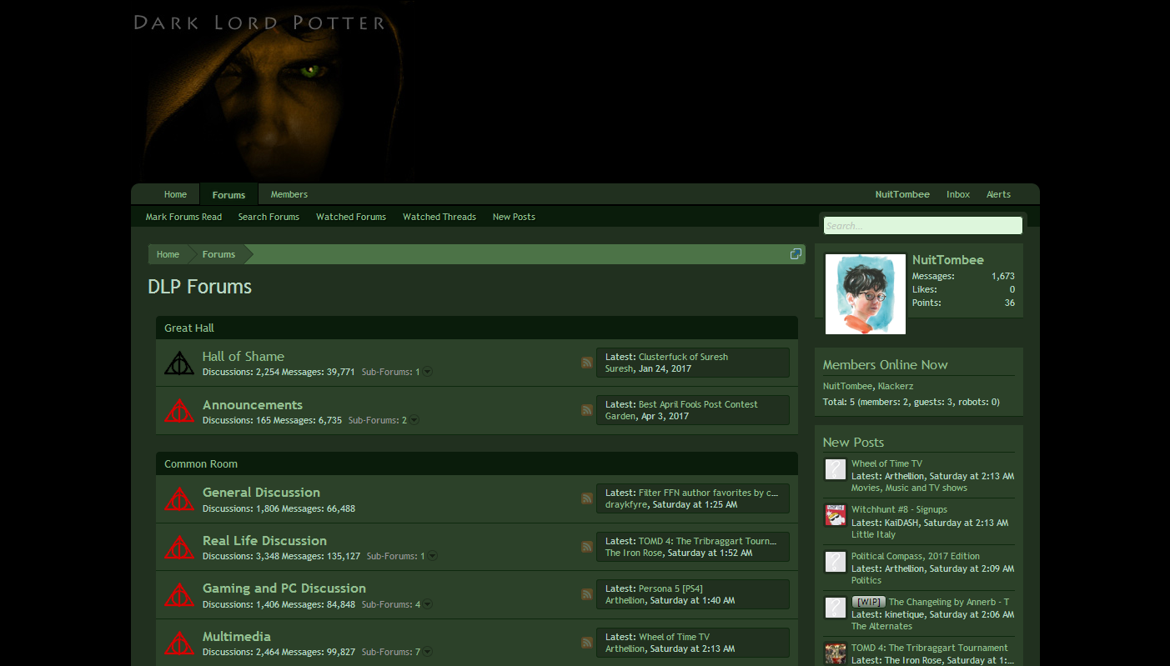Click the Hall of Shame forum status icon
The image size is (1170, 666).
pos(178,363)
